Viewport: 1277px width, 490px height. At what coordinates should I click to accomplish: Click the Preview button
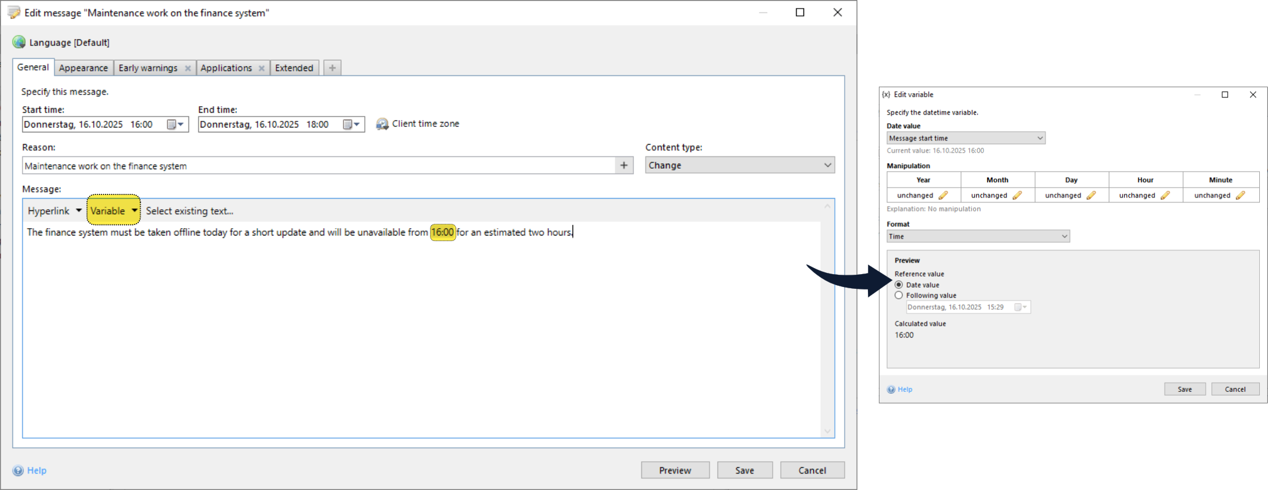675,470
